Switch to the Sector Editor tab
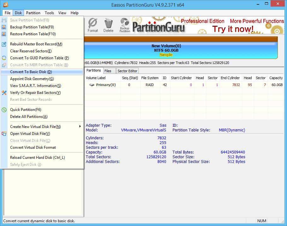Viewport: 287px width, 226px height. [127, 71]
